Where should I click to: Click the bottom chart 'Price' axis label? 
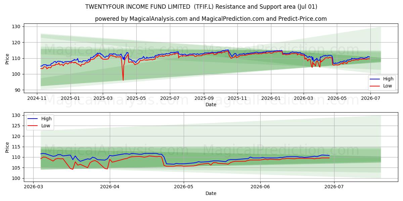[7, 147]
